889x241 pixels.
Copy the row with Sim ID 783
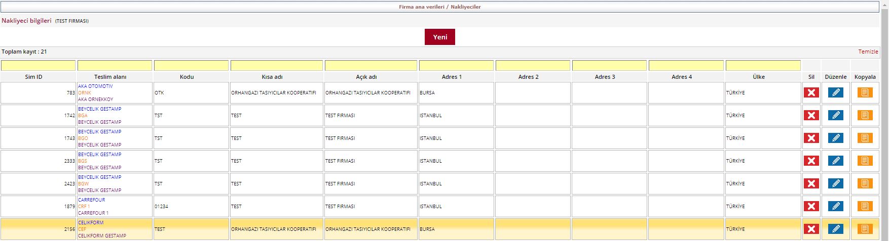(x=865, y=92)
